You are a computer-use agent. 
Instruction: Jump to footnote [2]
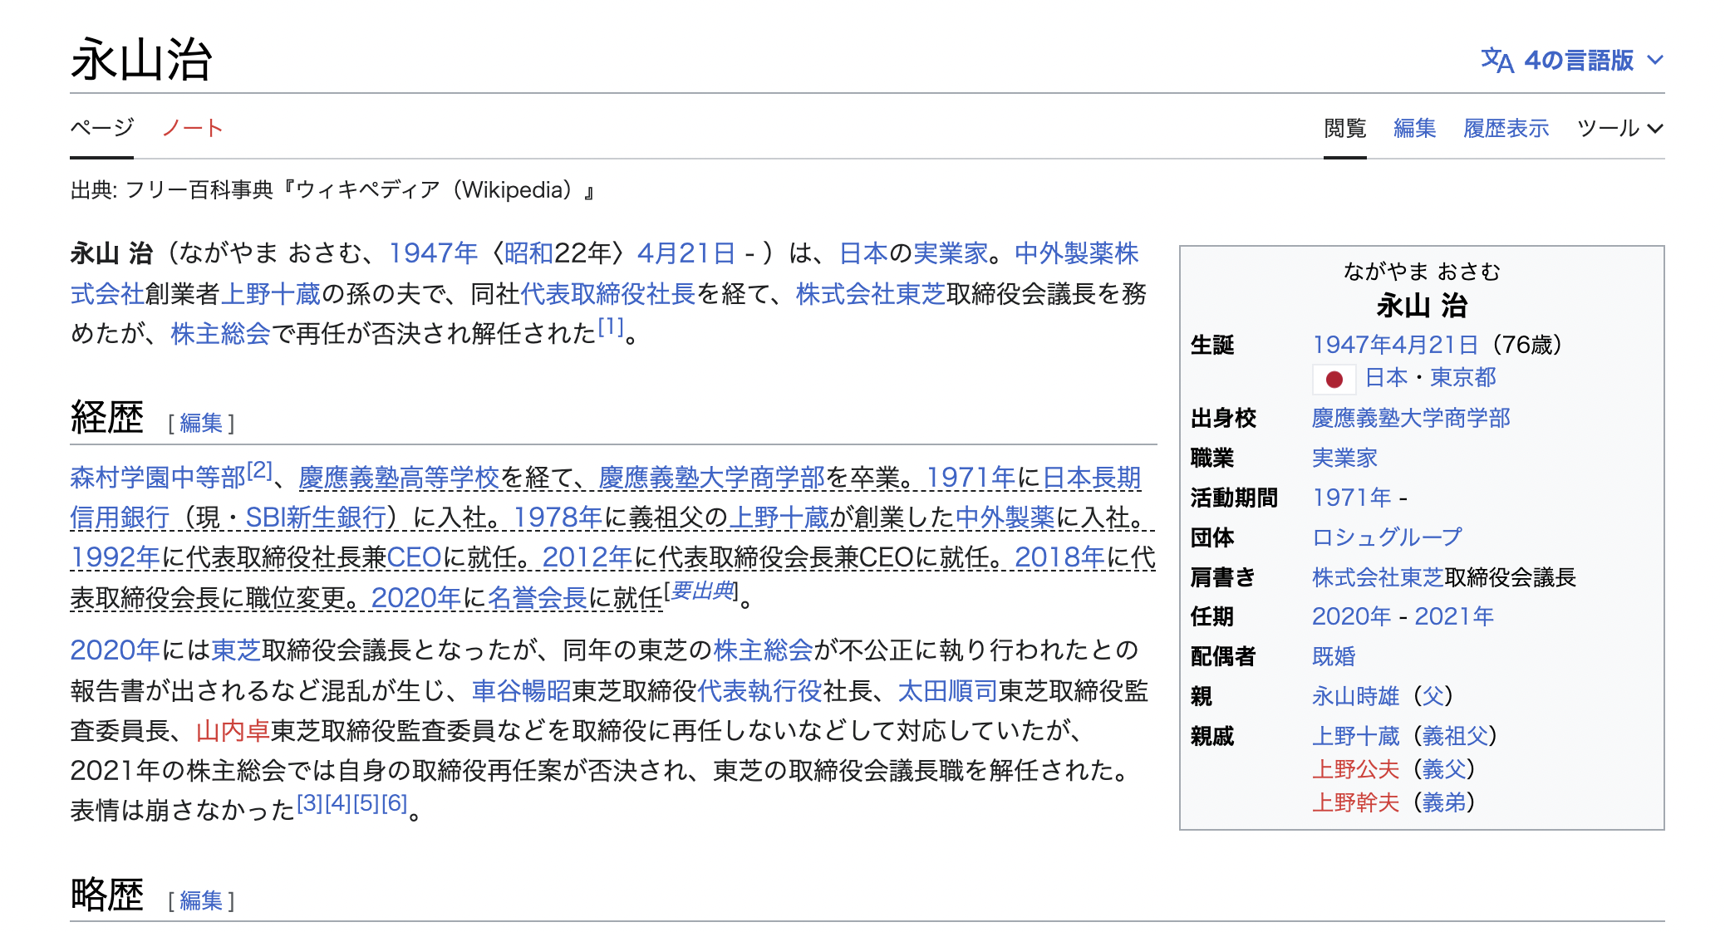tap(260, 470)
